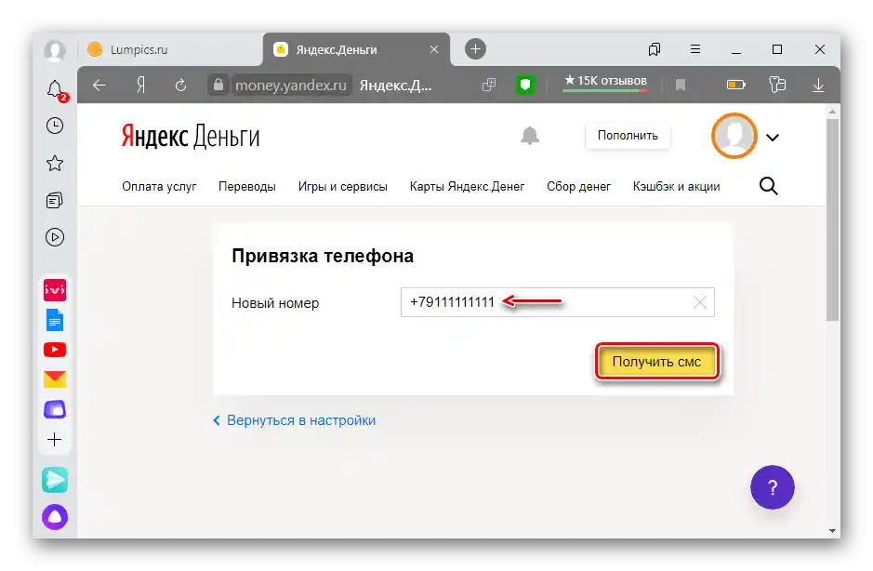This screenshot has height=571, width=873.
Task: Bookmark this page with flag icon
Action: pyautogui.click(x=681, y=86)
